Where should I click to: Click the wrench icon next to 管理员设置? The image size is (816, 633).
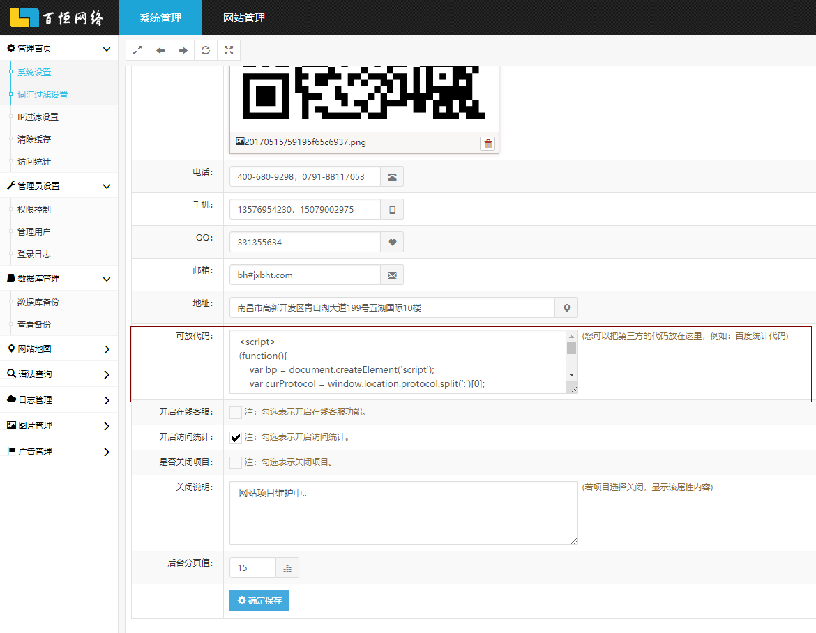pos(11,185)
